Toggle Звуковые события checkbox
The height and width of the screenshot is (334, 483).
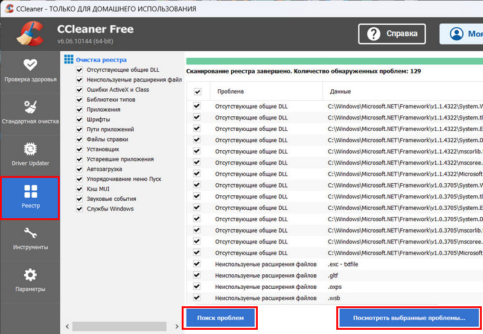(80, 199)
